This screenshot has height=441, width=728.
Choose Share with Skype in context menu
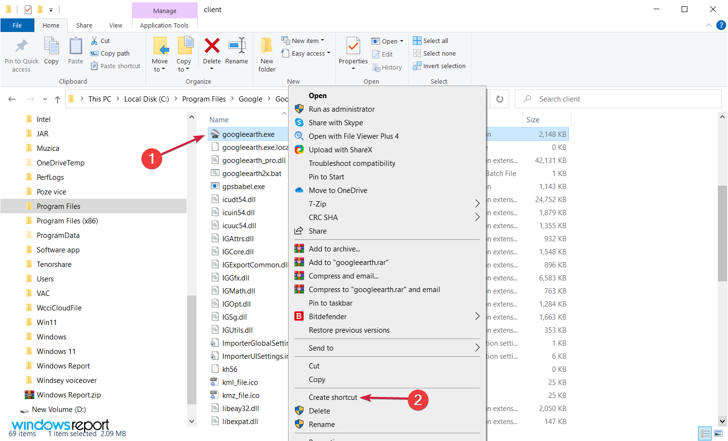click(336, 123)
